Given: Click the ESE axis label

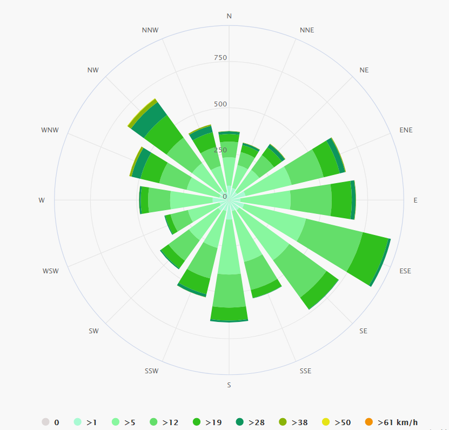Looking at the screenshot, I should pos(405,271).
